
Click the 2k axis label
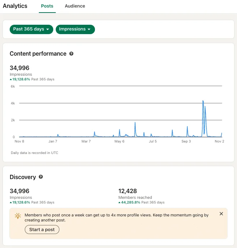tap(13, 120)
